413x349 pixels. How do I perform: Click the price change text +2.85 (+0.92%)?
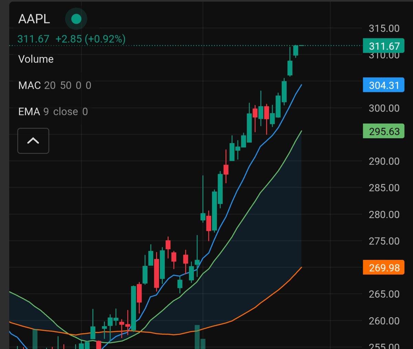pyautogui.click(x=90, y=39)
